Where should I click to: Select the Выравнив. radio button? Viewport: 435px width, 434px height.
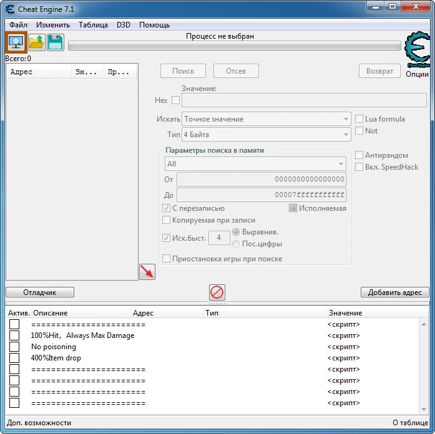coord(236,232)
